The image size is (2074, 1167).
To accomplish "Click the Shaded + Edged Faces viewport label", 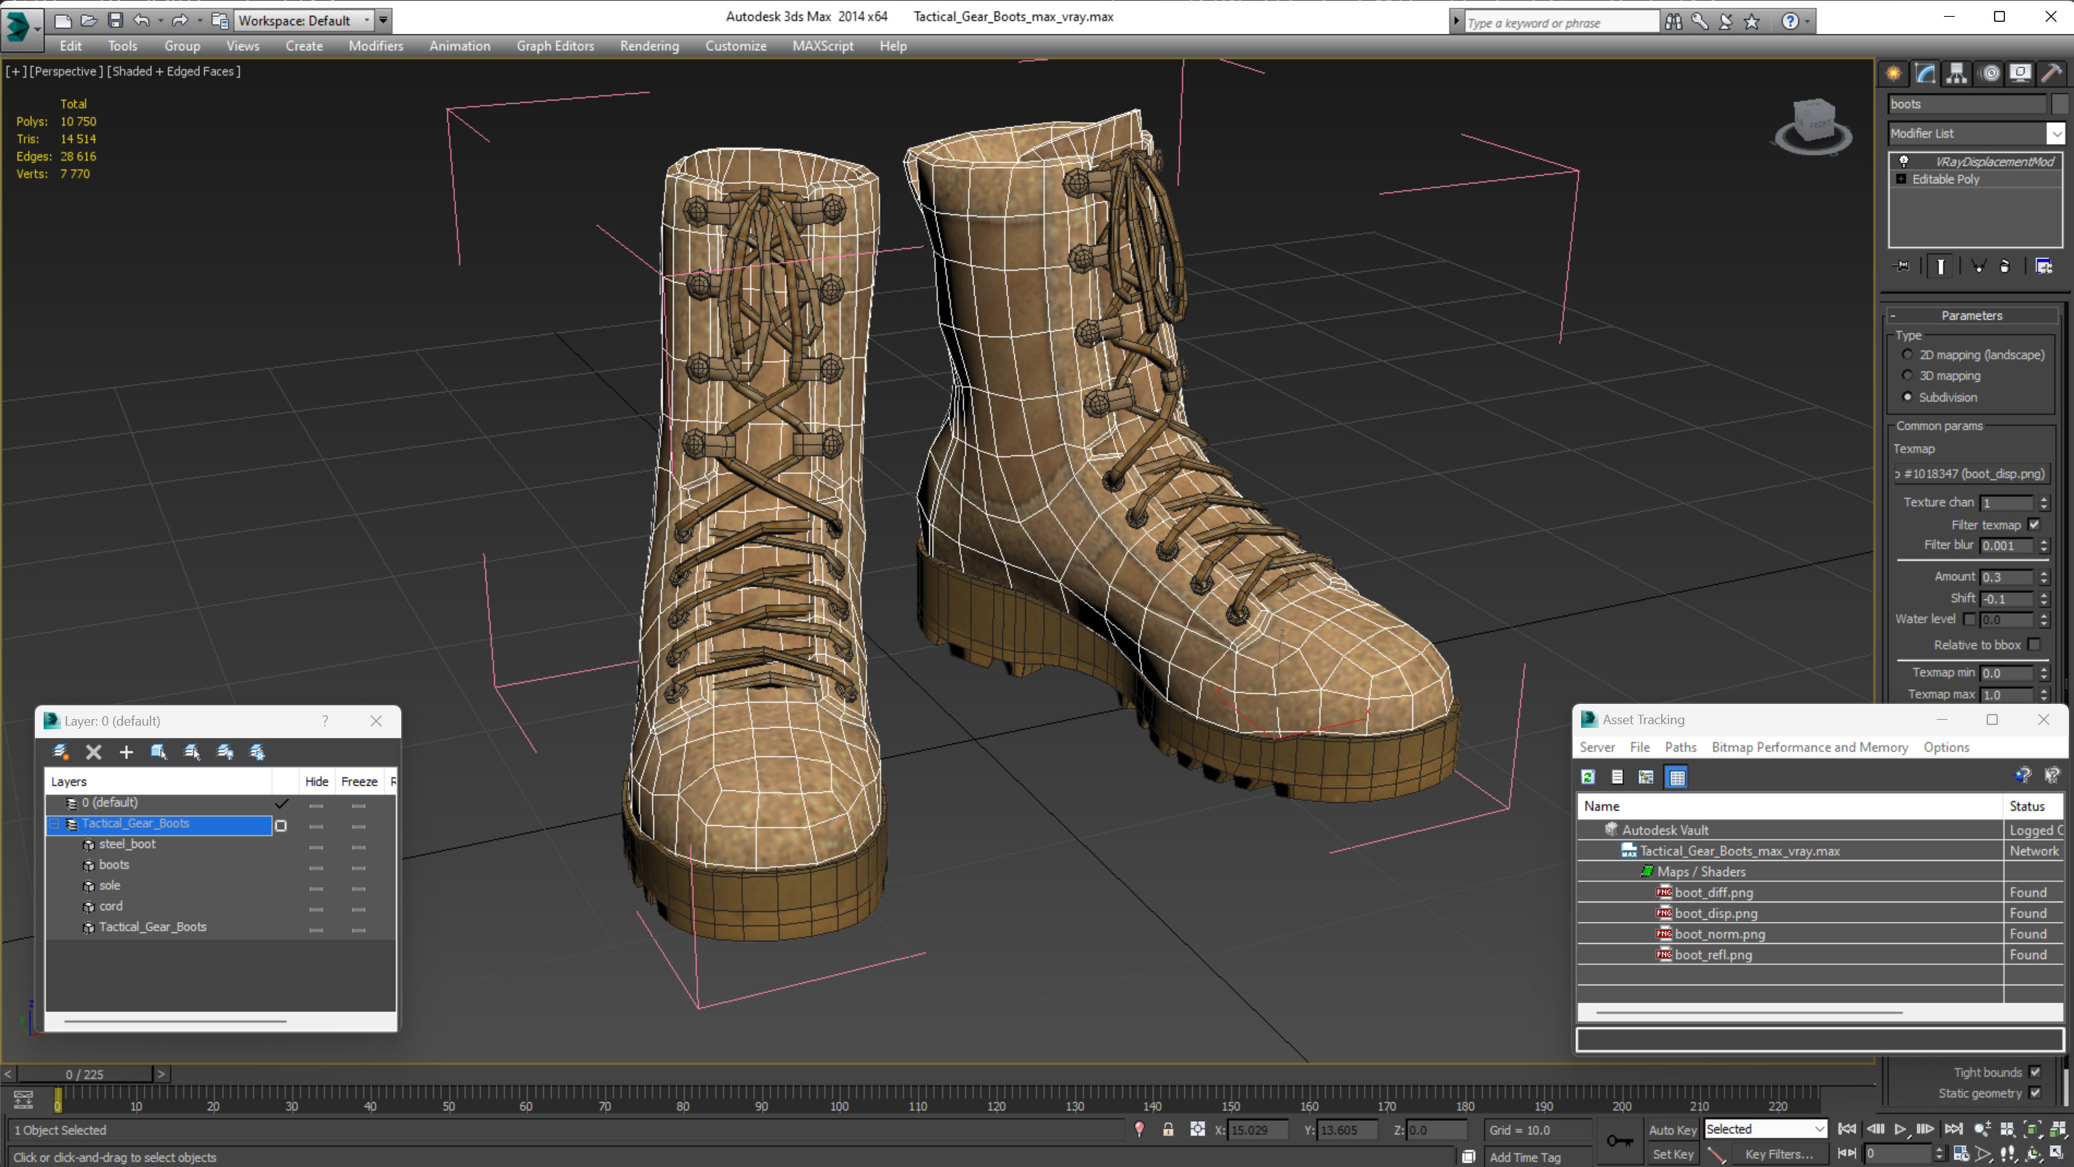I will click(x=173, y=71).
